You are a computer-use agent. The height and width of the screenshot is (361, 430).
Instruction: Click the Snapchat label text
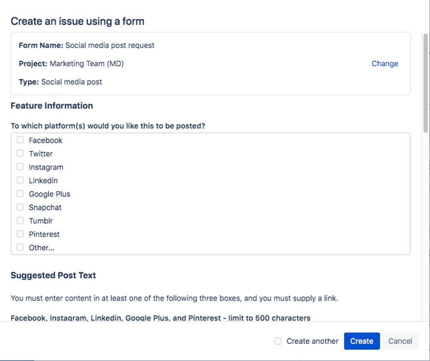[x=45, y=207]
